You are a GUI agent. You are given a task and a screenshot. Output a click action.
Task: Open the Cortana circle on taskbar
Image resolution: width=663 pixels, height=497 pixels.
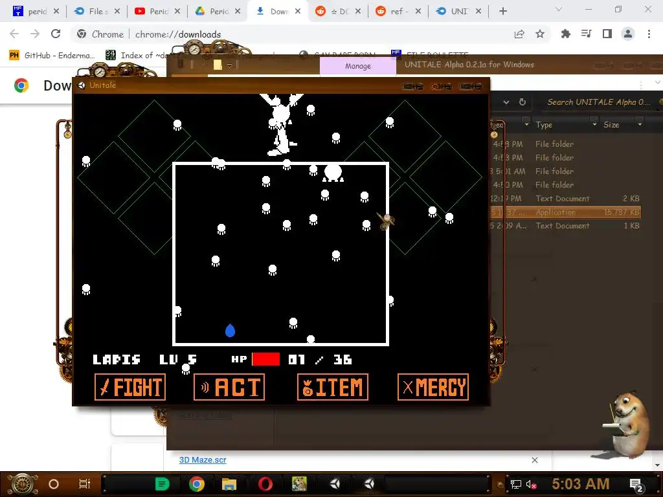(x=53, y=484)
